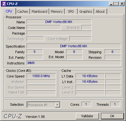Click the OK button
The width and height of the screenshot is (126, 121).
point(112,116)
